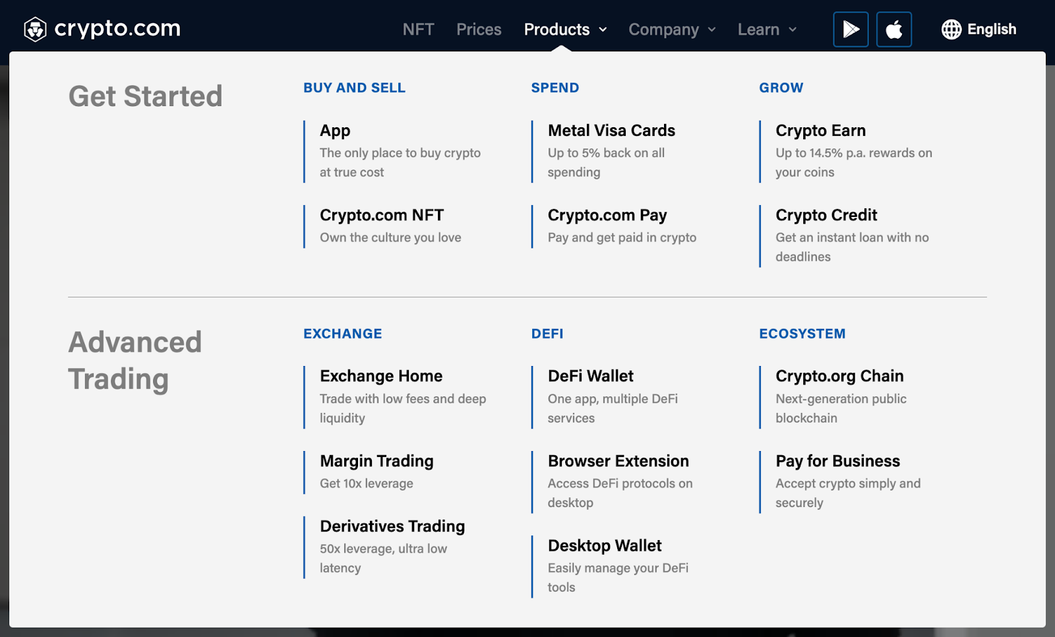Open the App product link
Viewport: 1055px width, 637px height.
[x=335, y=131]
